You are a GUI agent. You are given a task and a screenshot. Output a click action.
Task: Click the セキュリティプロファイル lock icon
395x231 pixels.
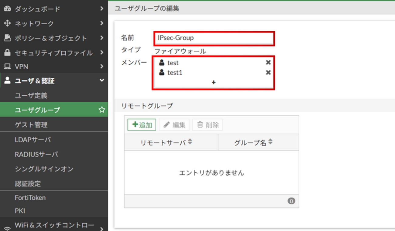(x=7, y=53)
